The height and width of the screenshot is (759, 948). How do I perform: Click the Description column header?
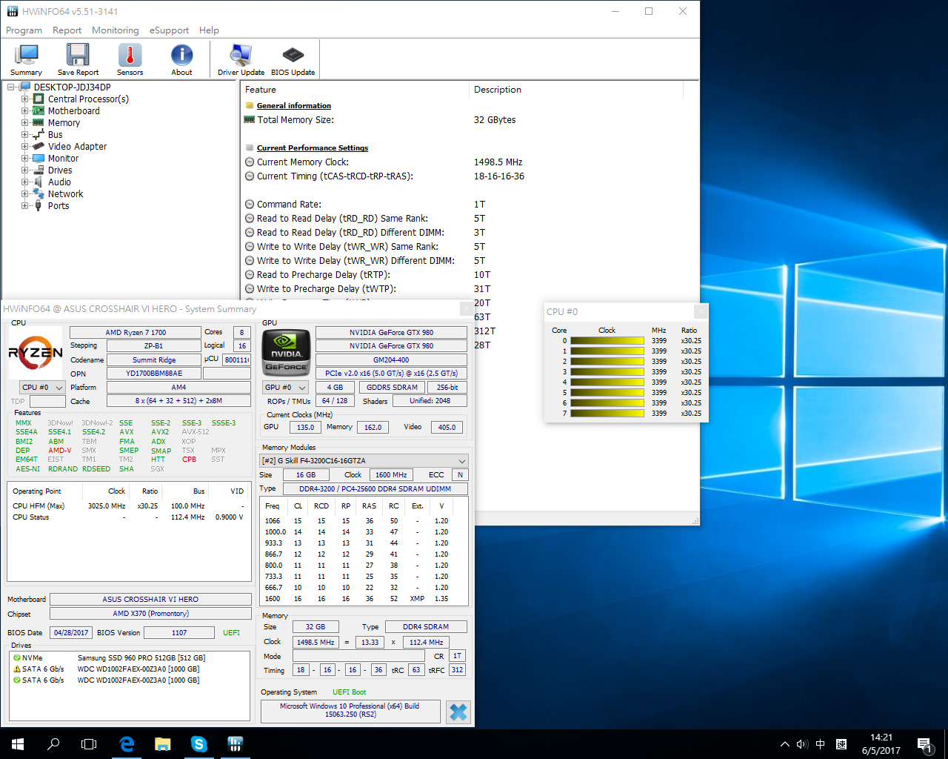(576, 90)
